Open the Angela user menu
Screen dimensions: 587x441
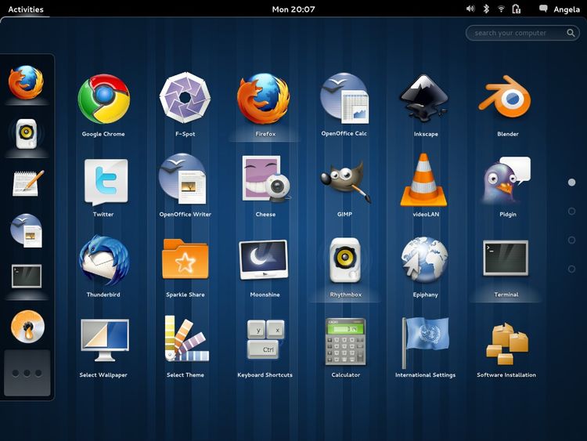pyautogui.click(x=559, y=9)
